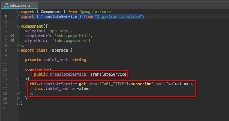Click the @Component decorator name
This screenshot has width=229, height=121.
pos(32,26)
